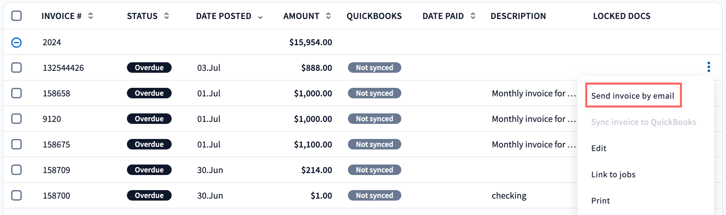Click the Sync invoice to QuickBooks entry
Screen dimensions: 726x215
[643, 122]
